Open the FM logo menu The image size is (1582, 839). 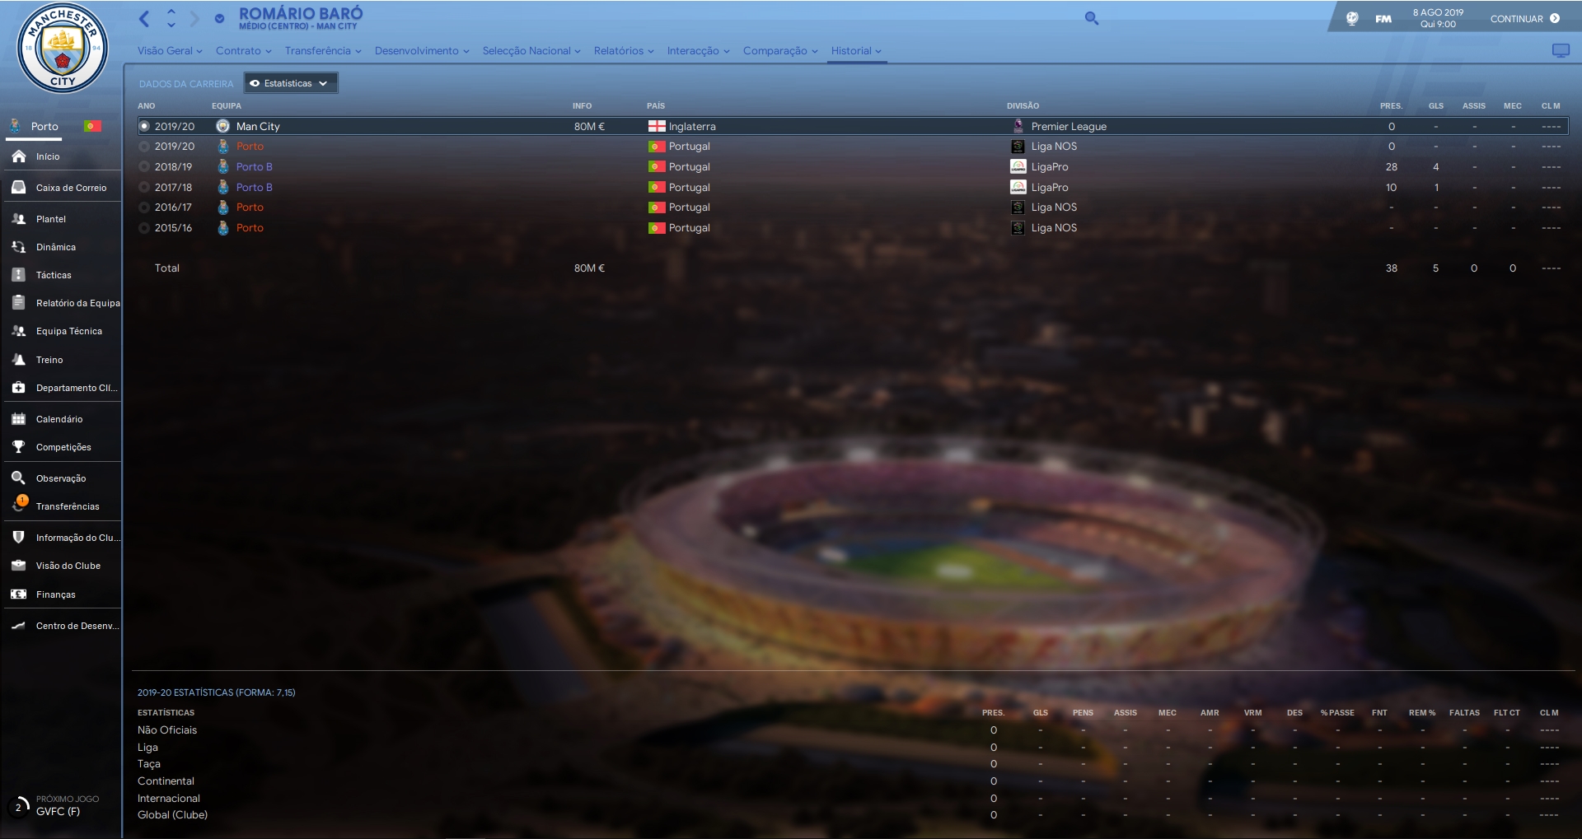pyautogui.click(x=1383, y=19)
